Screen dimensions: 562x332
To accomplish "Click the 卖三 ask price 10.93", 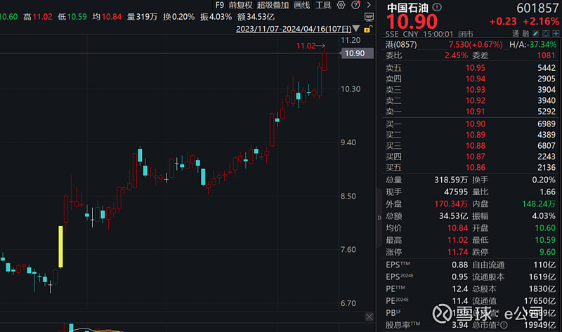I will coord(476,90).
